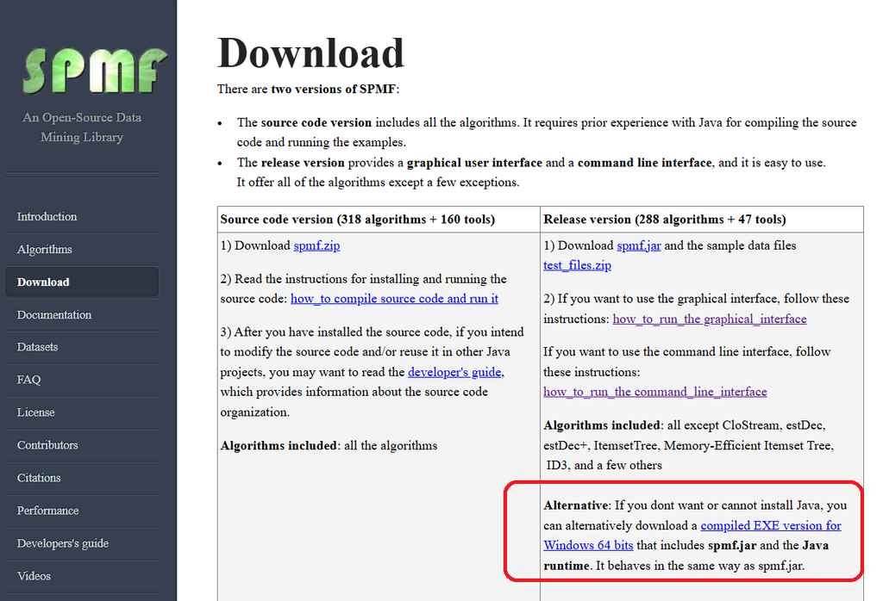The width and height of the screenshot is (883, 601).
Task: Go to the Algorithms sidebar page
Action: point(45,250)
